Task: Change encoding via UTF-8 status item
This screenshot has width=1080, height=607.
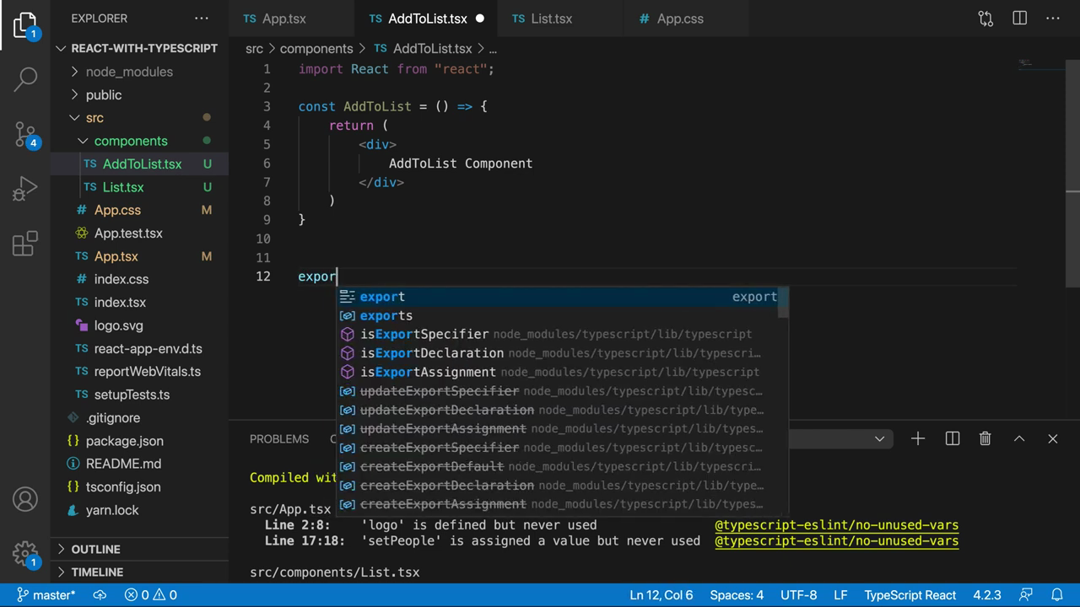Action: pos(799,595)
